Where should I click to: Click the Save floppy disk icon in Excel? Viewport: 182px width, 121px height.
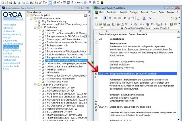[105, 24]
